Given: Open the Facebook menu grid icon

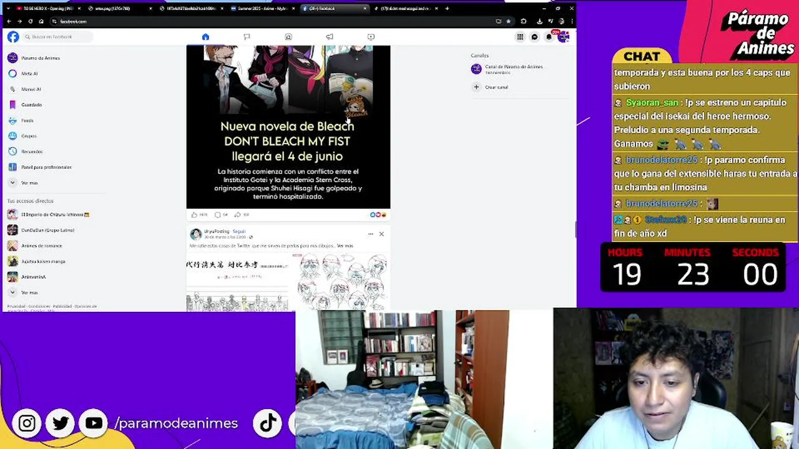Looking at the screenshot, I should coord(520,37).
